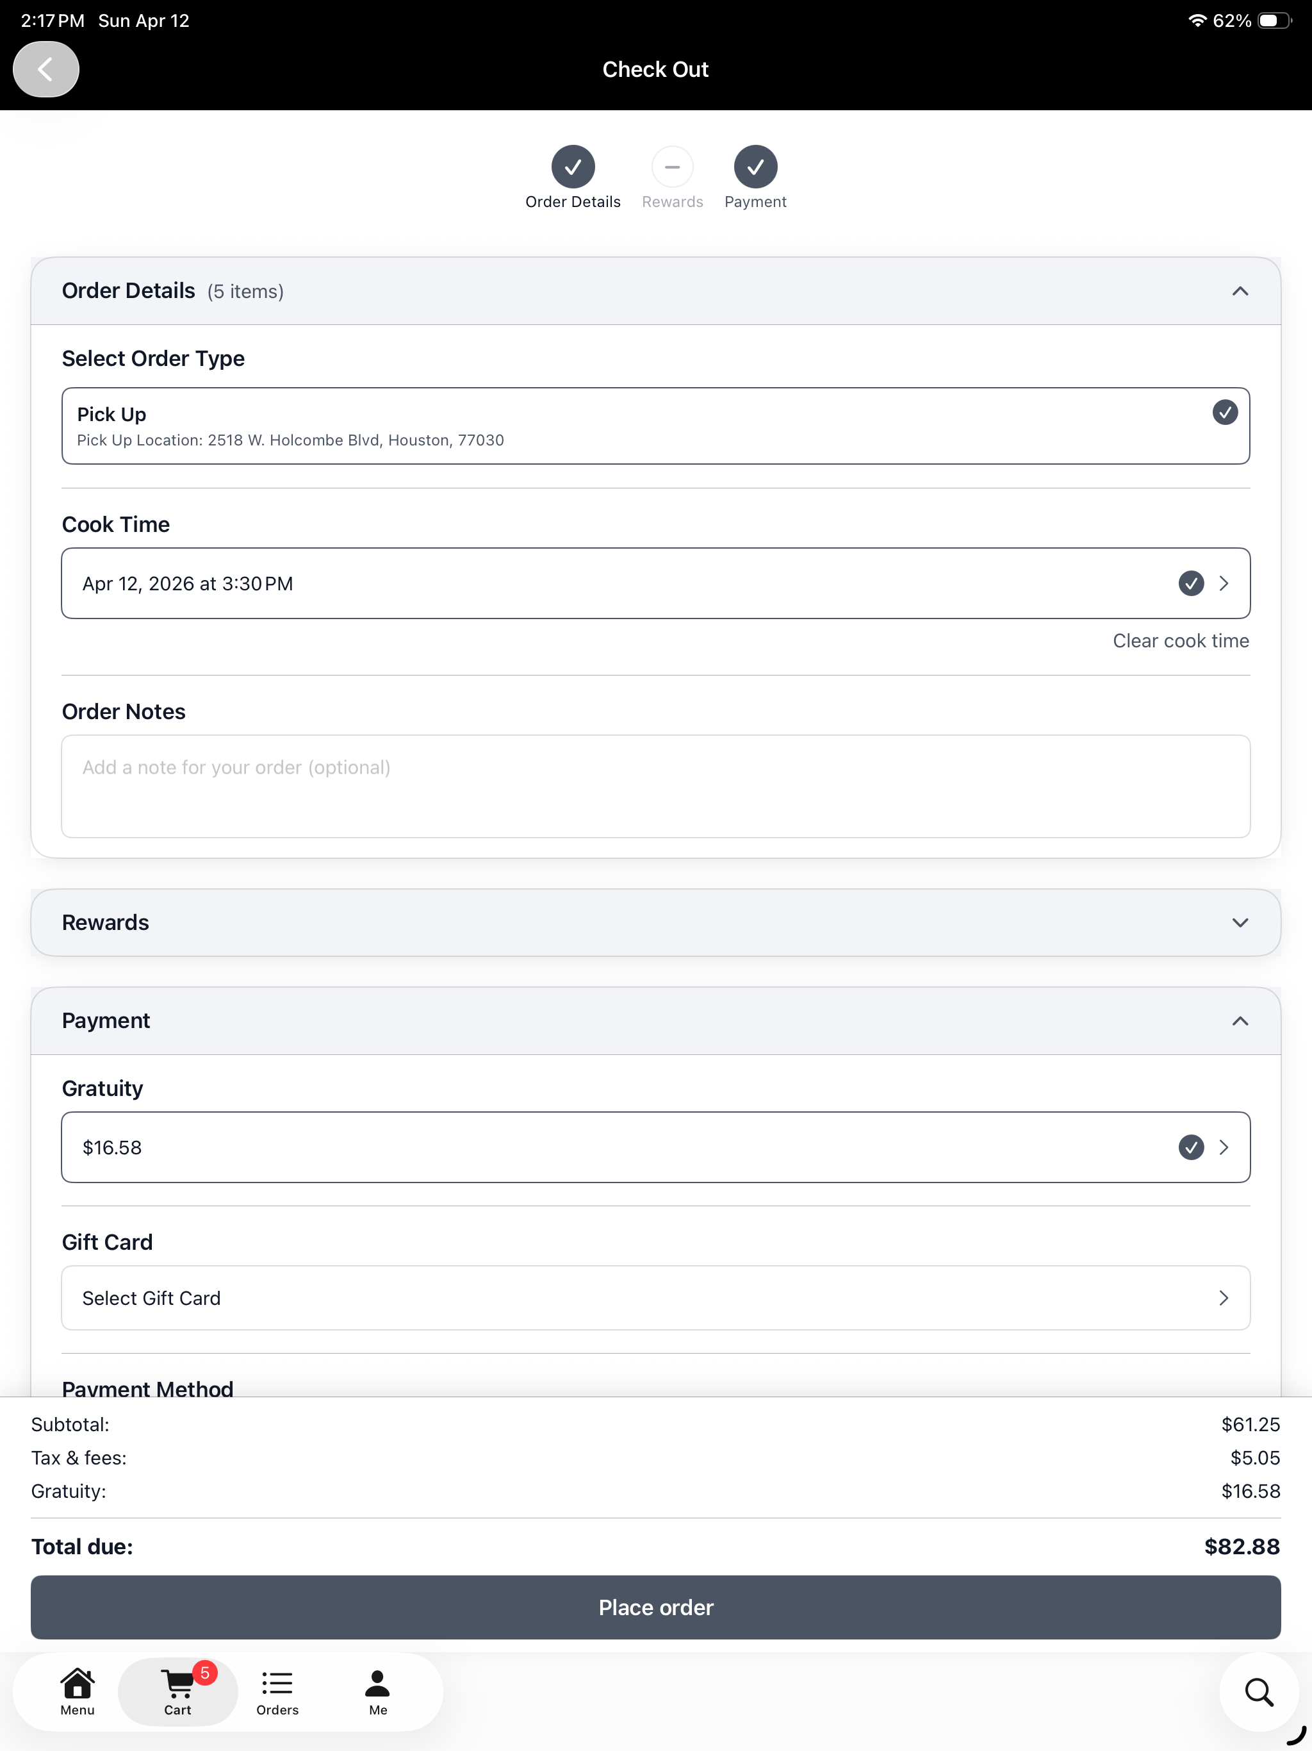The image size is (1312, 1751).
Task: Tap the Cook Time checkmark indicator
Action: click(1191, 583)
